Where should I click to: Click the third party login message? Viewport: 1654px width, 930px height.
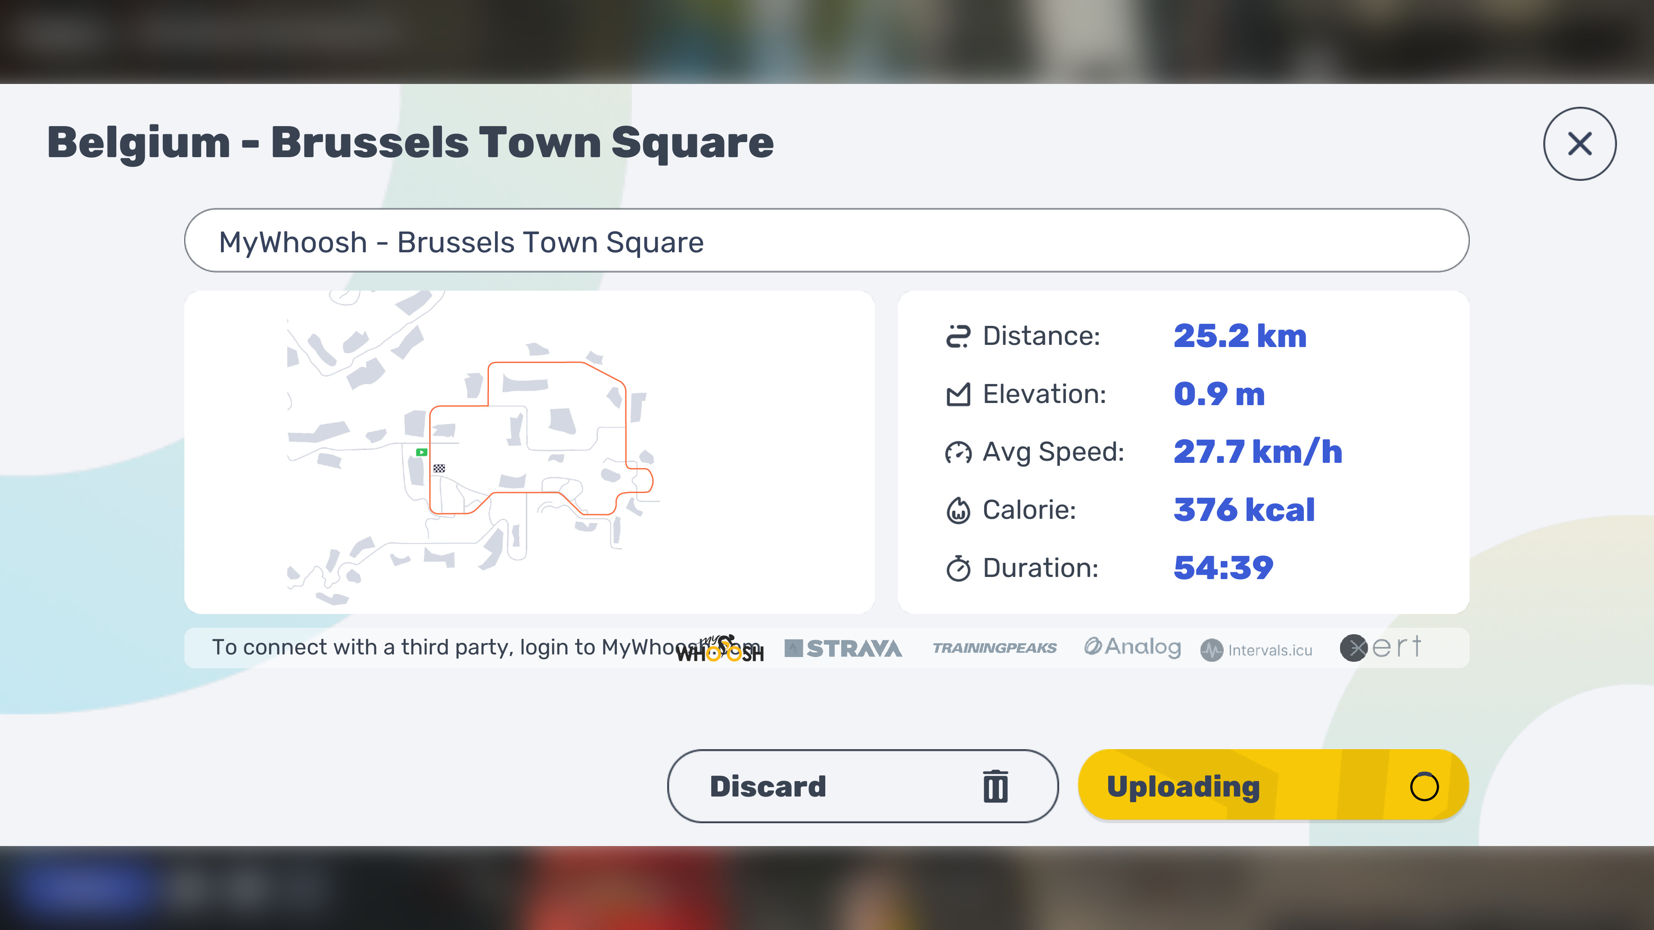[x=486, y=647]
